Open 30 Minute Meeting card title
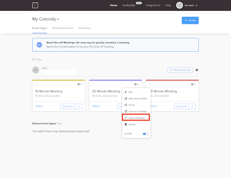This screenshot has width=231, height=178. tap(106, 91)
